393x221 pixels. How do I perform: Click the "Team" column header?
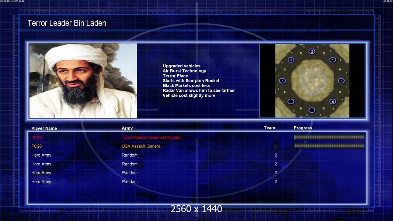[269, 128]
